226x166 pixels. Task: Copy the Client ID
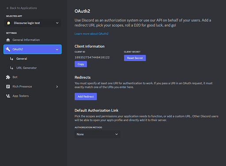(x=81, y=64)
